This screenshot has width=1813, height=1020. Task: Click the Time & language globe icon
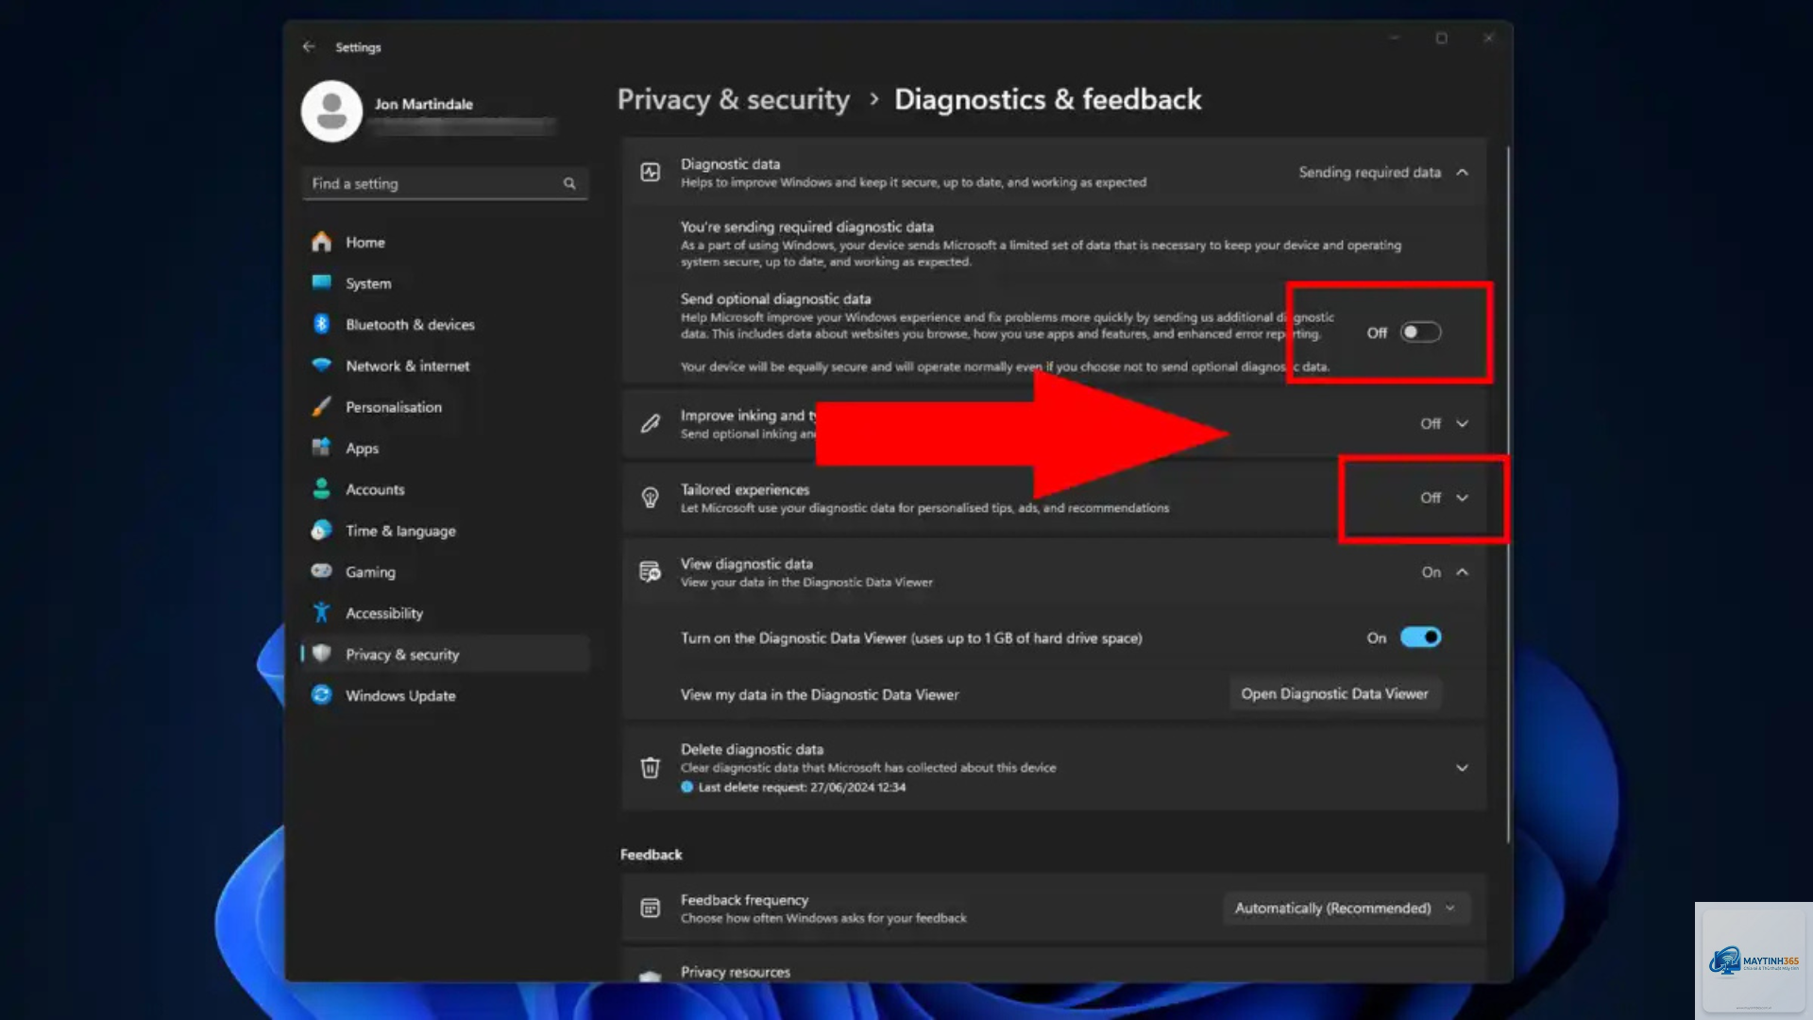click(322, 530)
